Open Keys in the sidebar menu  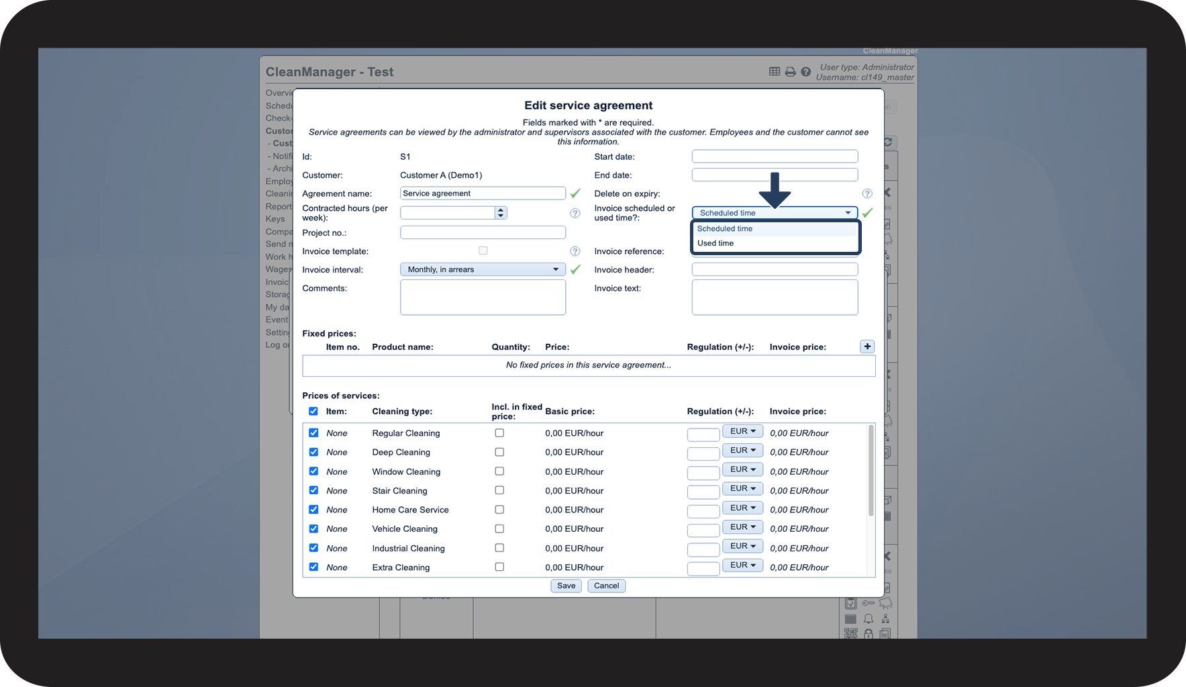[x=275, y=219]
